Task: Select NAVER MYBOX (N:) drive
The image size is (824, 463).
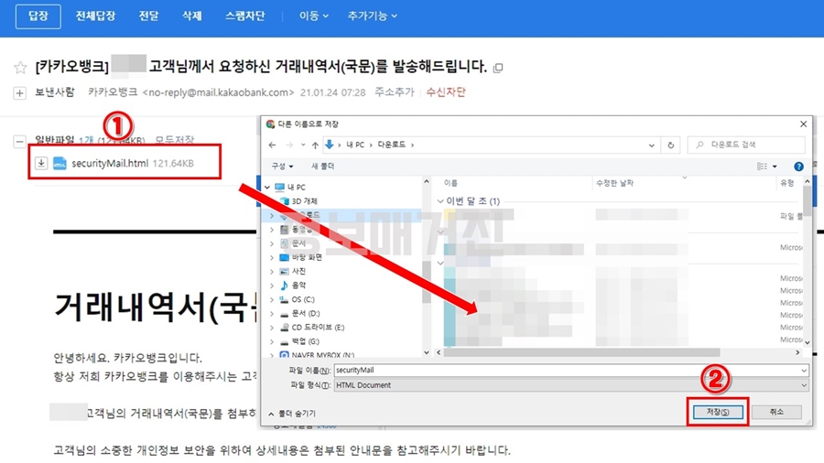Action: click(322, 355)
